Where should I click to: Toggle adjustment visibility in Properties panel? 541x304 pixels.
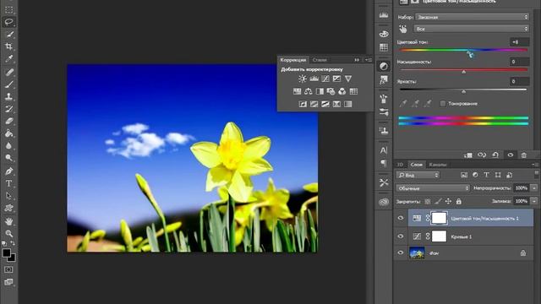(511, 155)
